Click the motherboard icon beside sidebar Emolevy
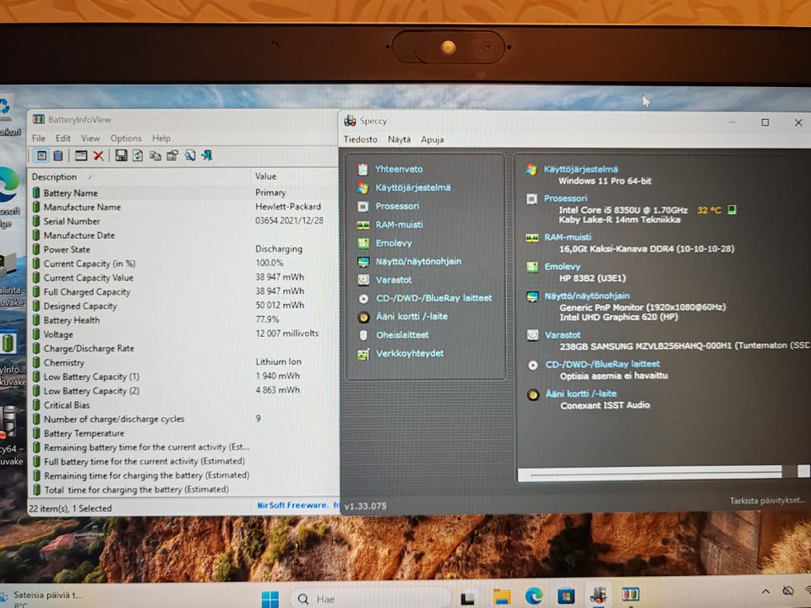Screen dimensions: 811x608 [363, 243]
